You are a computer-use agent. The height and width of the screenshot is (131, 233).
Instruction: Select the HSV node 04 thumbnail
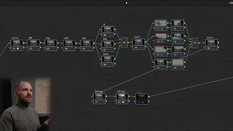coord(69,44)
